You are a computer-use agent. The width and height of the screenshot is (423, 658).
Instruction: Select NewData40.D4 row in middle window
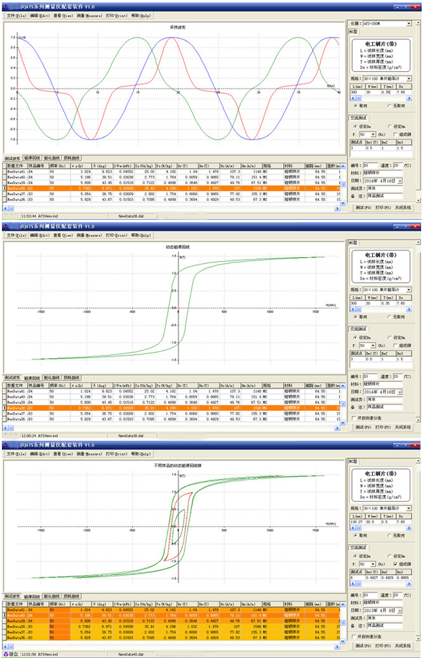(173, 396)
